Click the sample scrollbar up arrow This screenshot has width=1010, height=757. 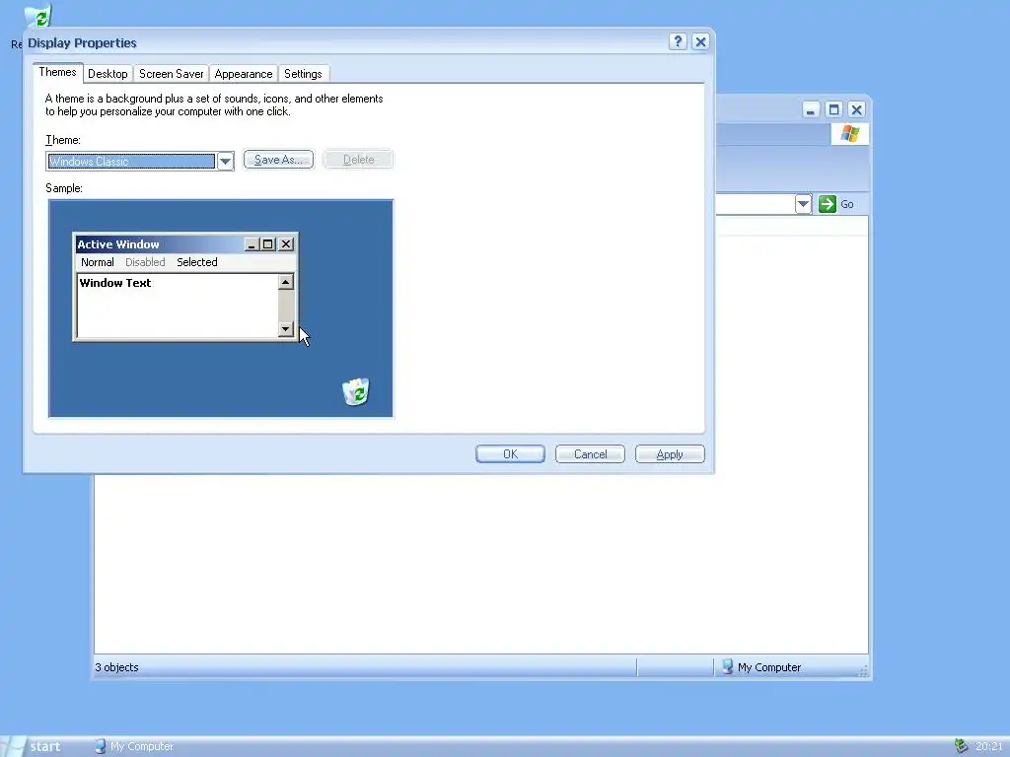point(285,281)
